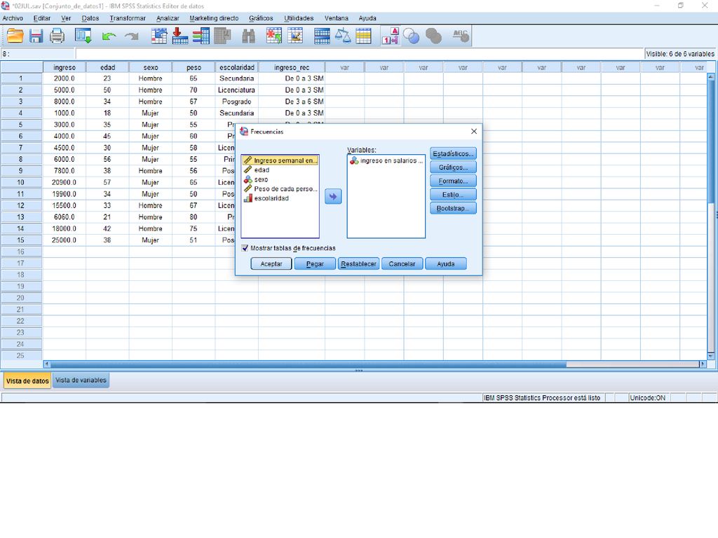The width and height of the screenshot is (718, 538).
Task: Open the Analizar menu
Action: (x=168, y=18)
